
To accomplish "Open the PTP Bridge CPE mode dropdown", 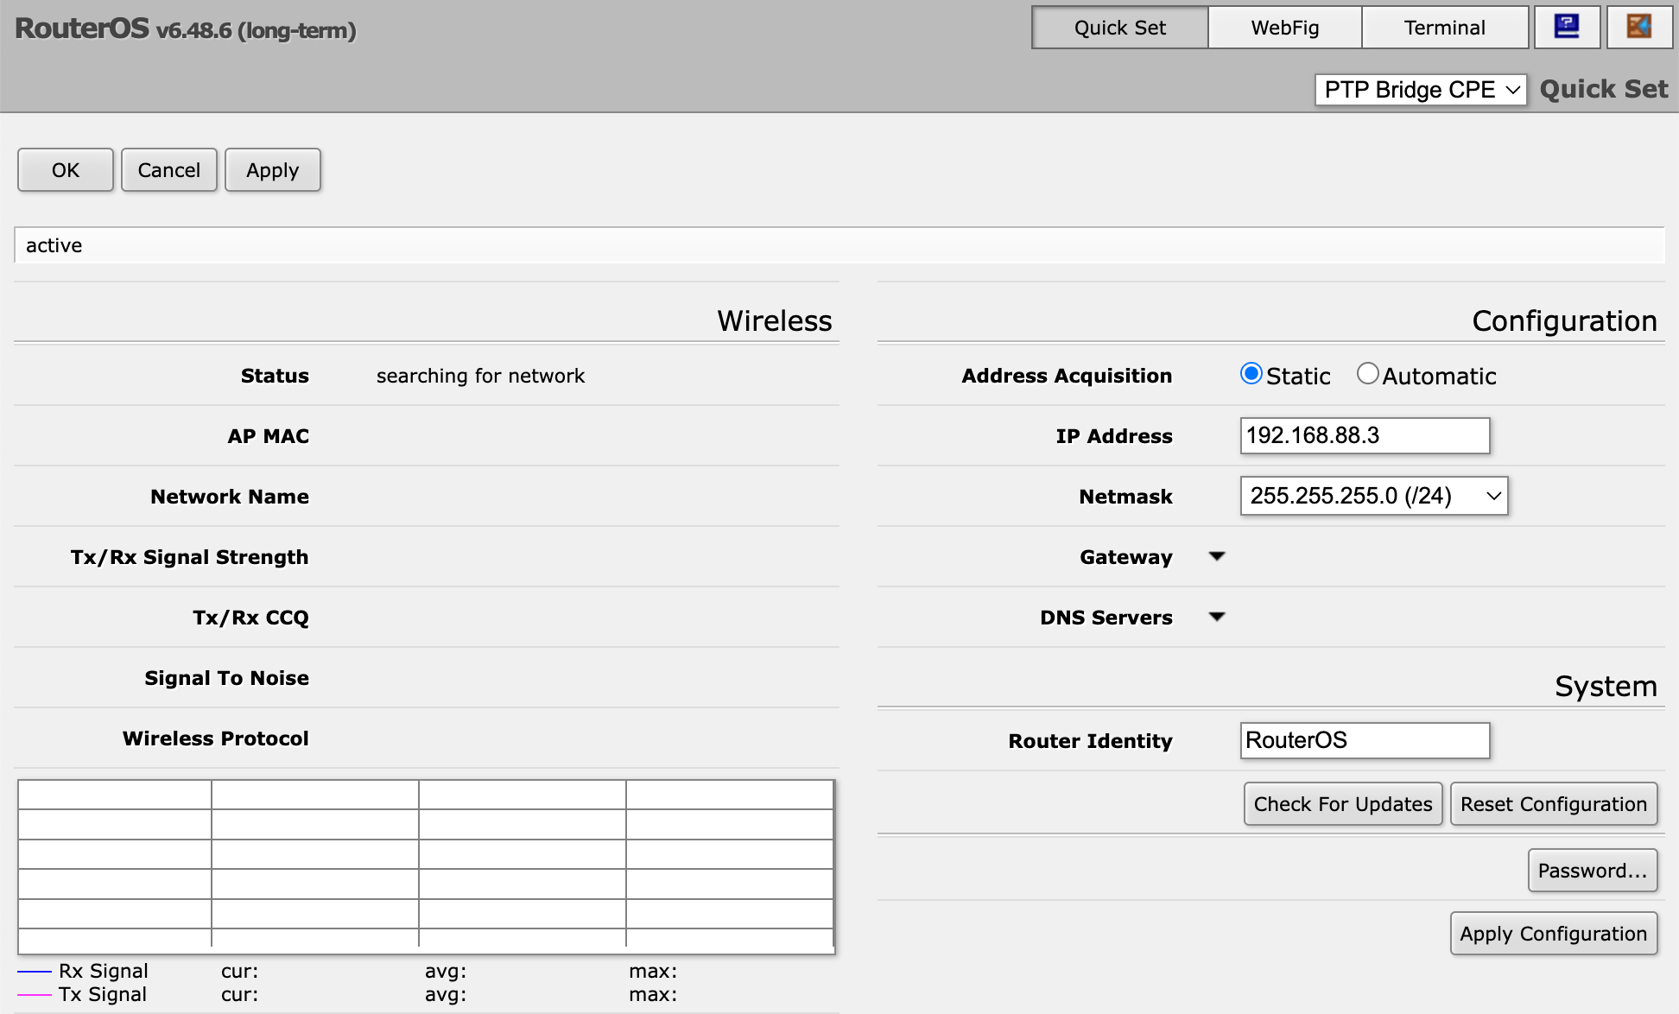I will point(1421,90).
